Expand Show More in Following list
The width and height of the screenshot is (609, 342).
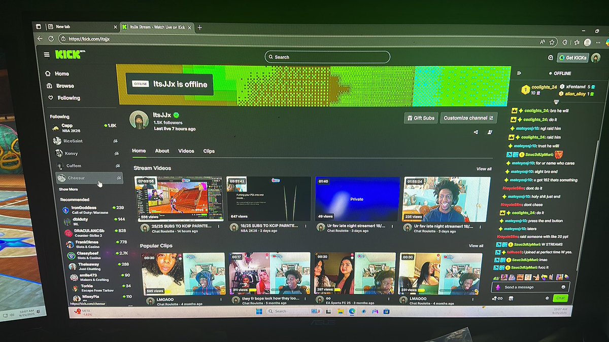click(x=69, y=189)
